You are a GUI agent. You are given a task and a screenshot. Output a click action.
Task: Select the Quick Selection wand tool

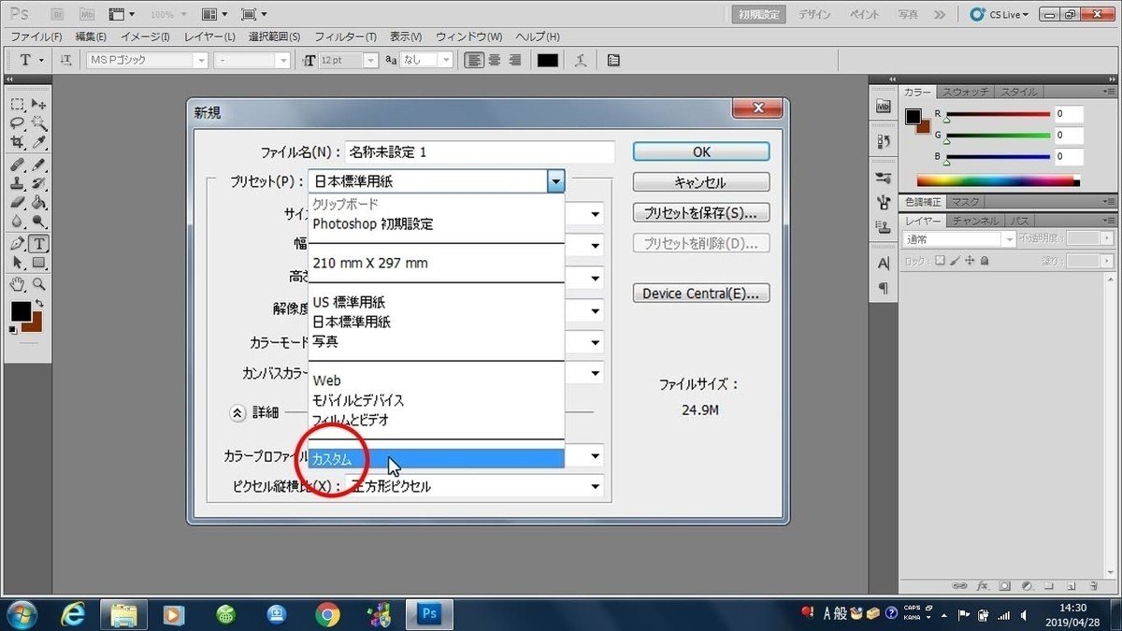38,122
